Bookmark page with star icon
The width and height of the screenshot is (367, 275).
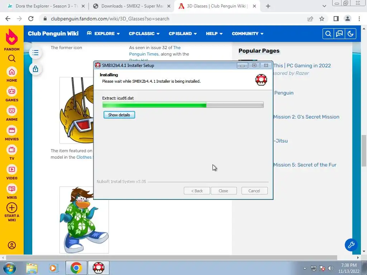[x=322, y=19]
